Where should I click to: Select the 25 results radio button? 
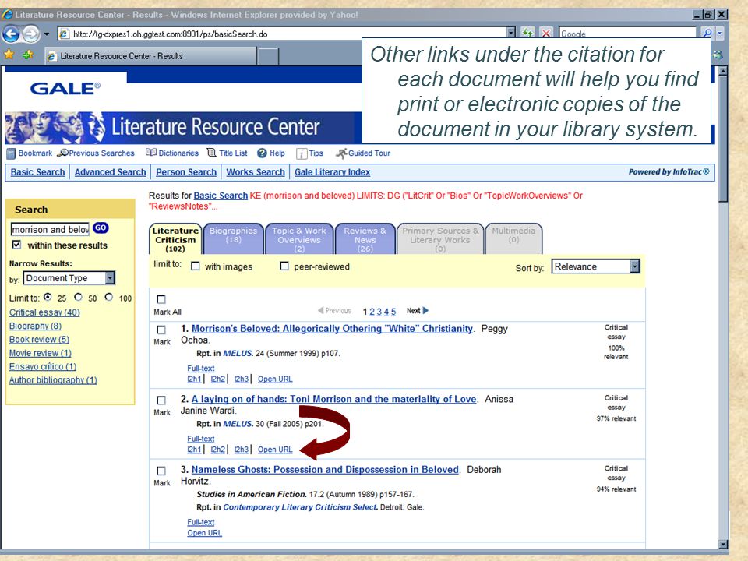tap(48, 297)
